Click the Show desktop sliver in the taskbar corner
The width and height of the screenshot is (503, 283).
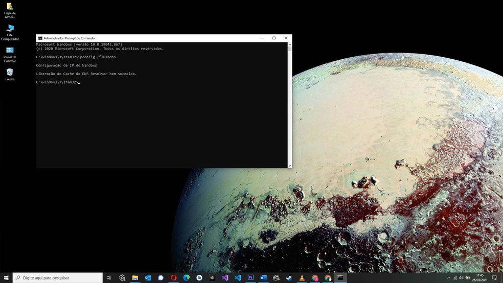point(502,278)
